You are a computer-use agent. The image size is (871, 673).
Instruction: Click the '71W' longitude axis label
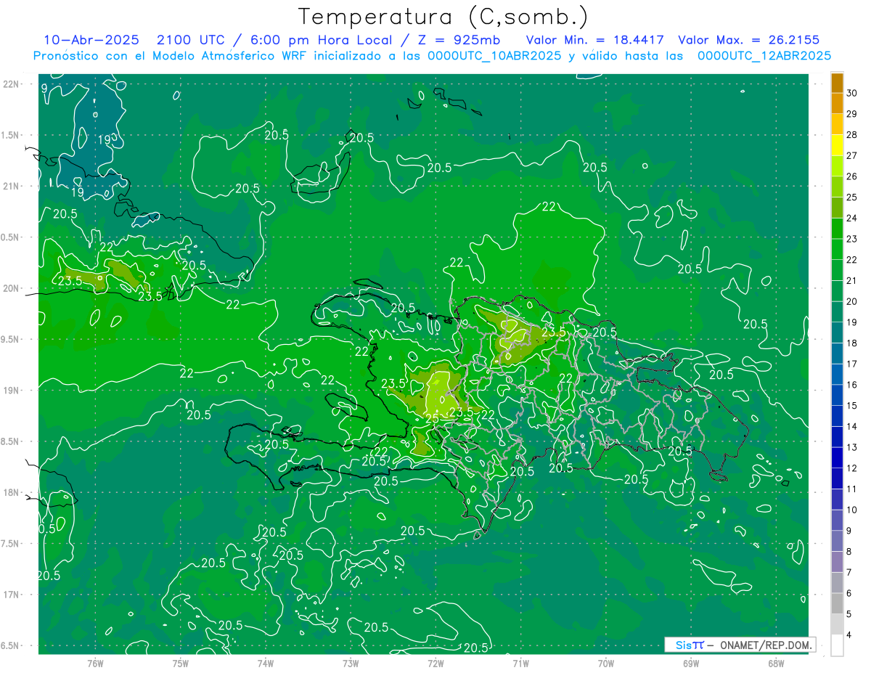click(x=520, y=663)
